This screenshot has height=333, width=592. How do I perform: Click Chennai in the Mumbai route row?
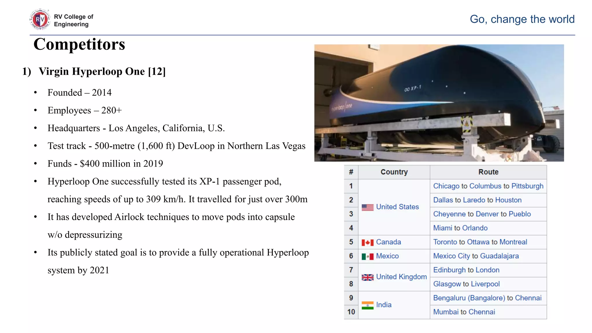[x=482, y=312]
